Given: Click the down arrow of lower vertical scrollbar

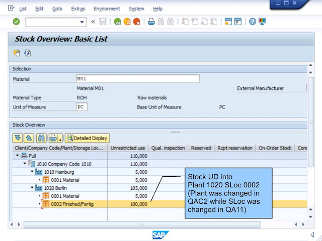Looking at the screenshot, I should click(311, 217).
